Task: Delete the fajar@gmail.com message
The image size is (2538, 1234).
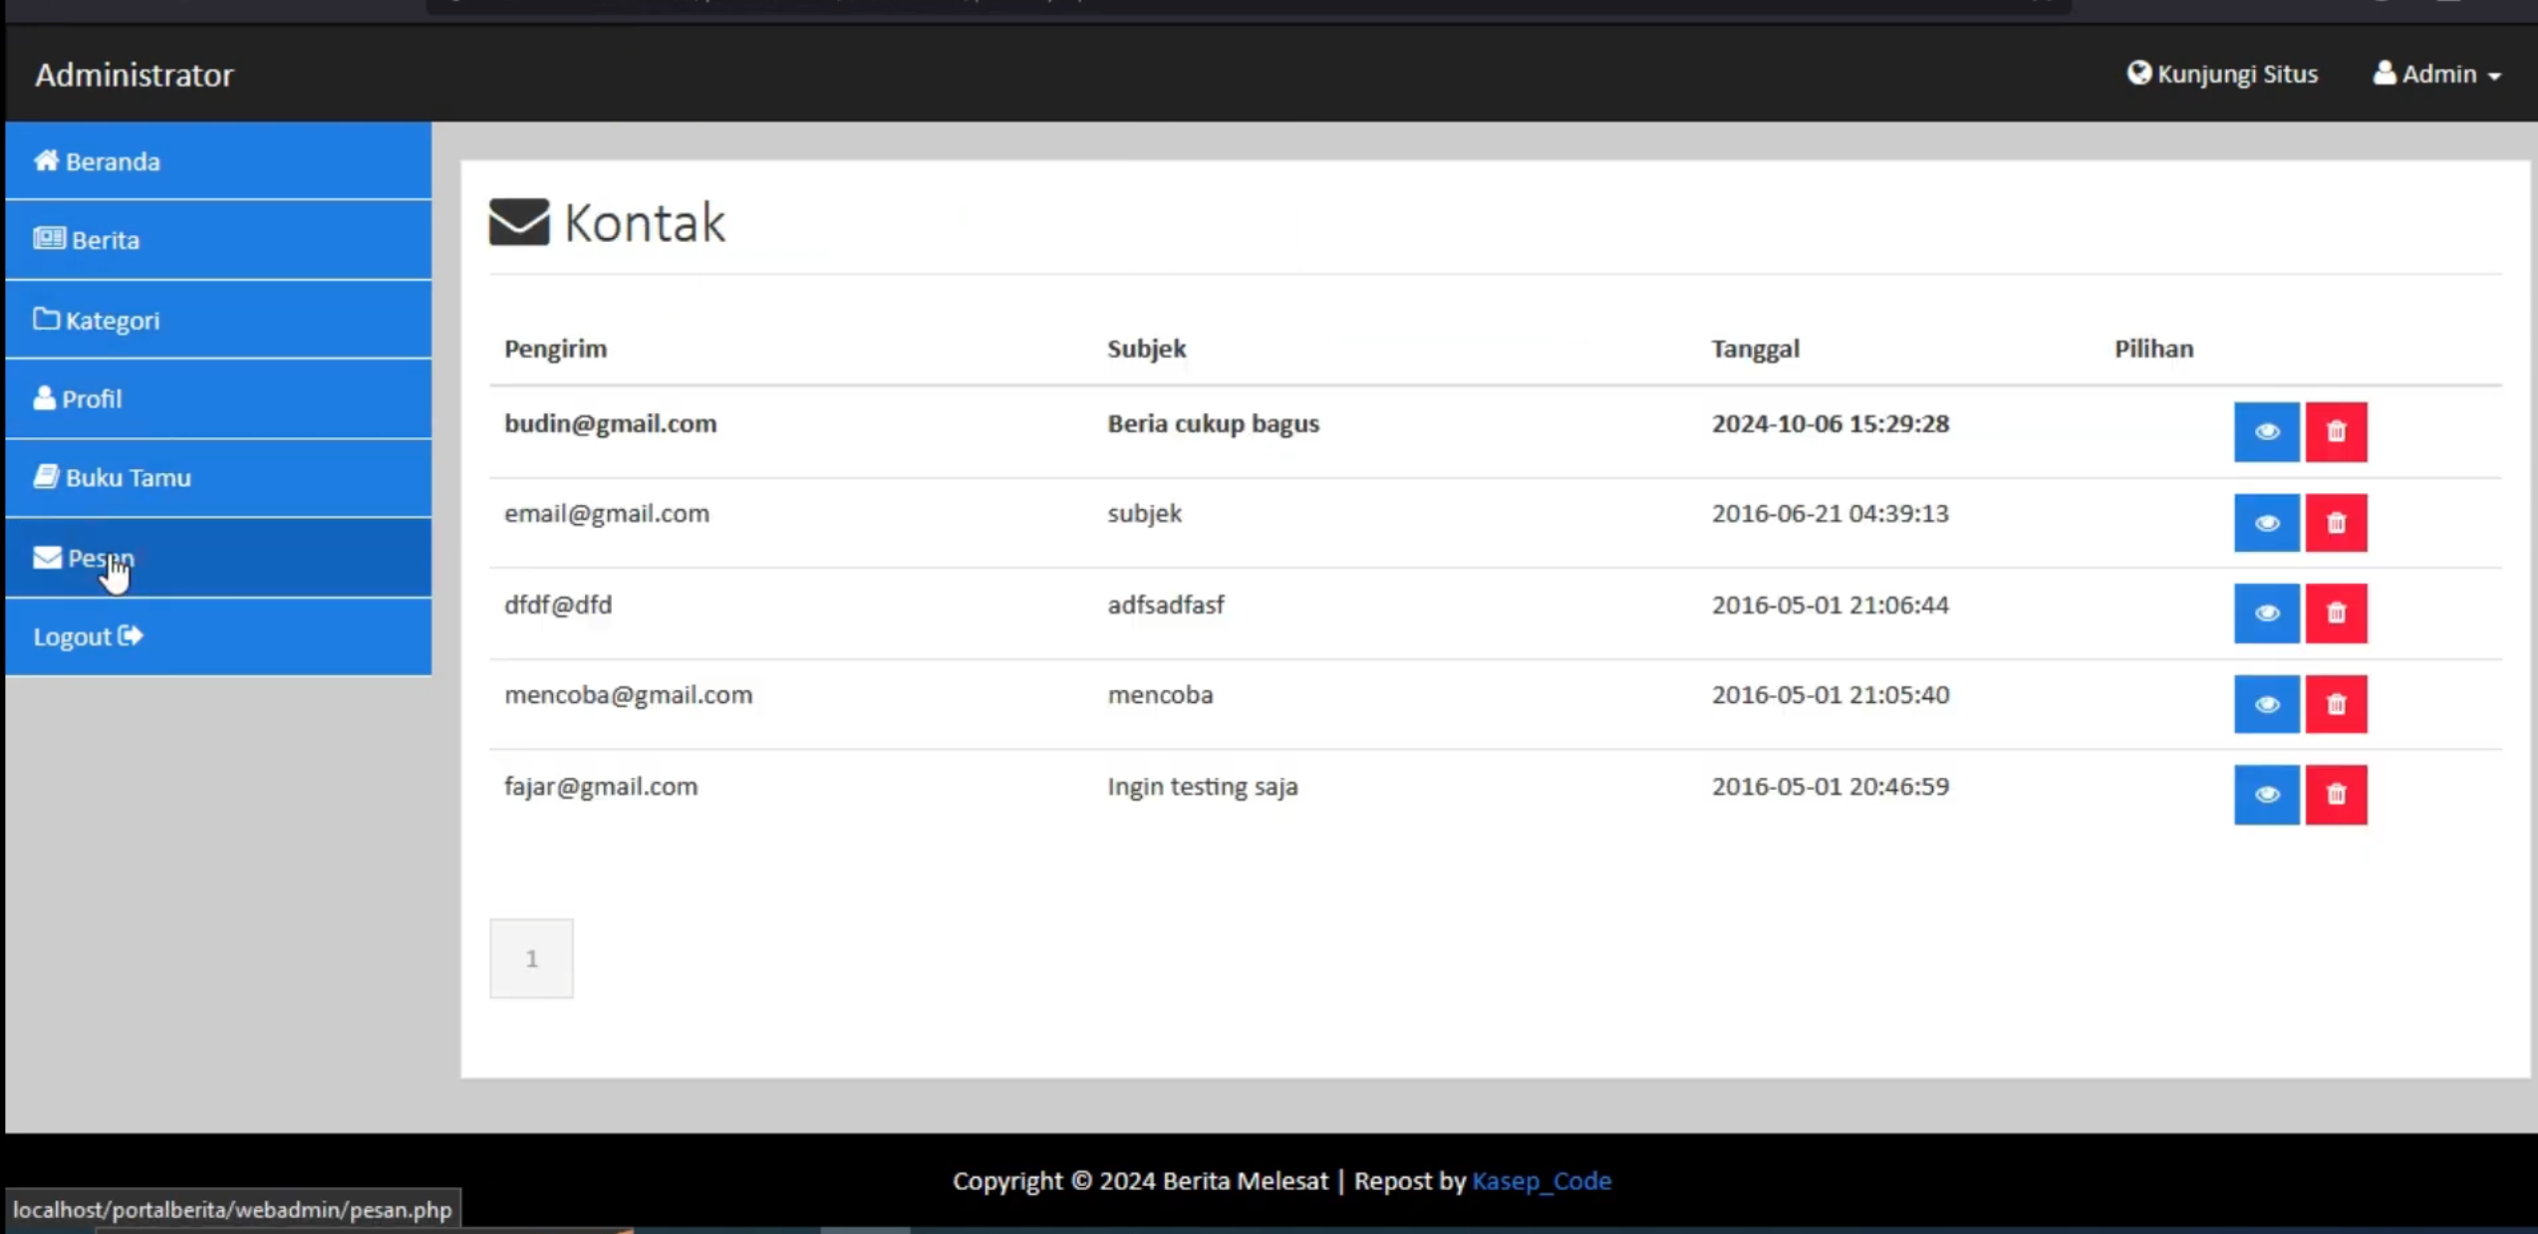Action: click(x=2336, y=795)
